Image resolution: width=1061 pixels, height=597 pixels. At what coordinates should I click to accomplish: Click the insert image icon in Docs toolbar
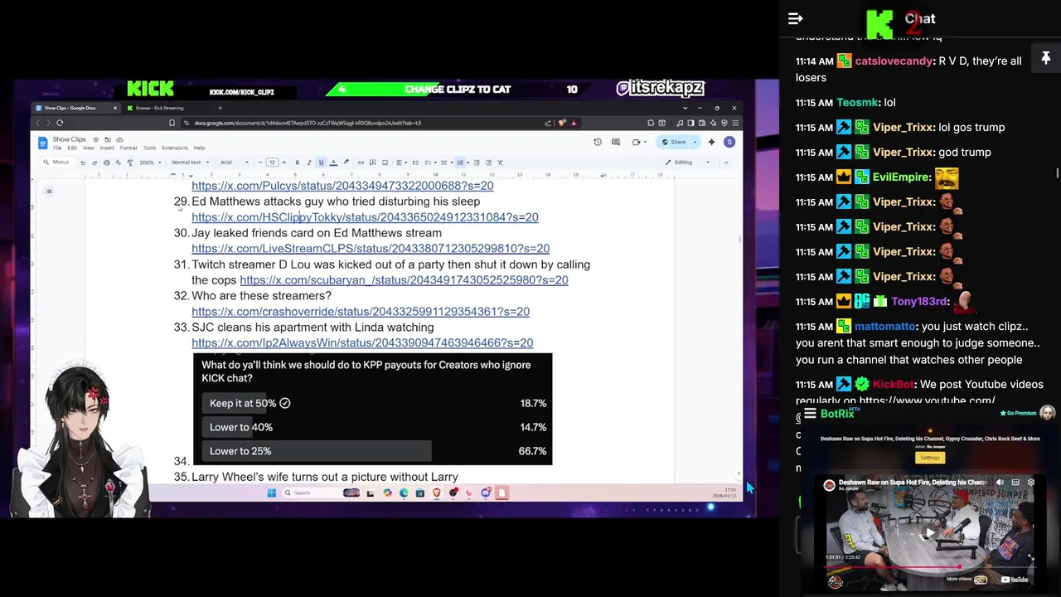click(x=385, y=163)
